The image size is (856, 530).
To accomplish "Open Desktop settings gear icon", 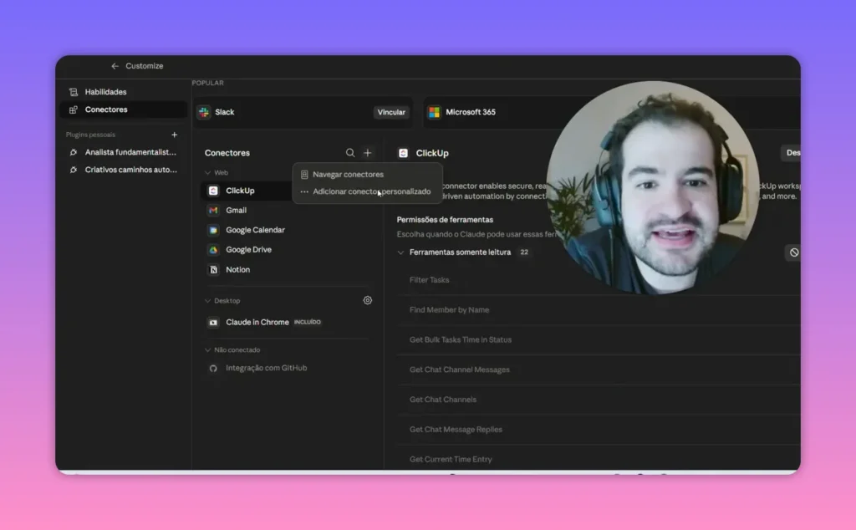I will (x=368, y=300).
